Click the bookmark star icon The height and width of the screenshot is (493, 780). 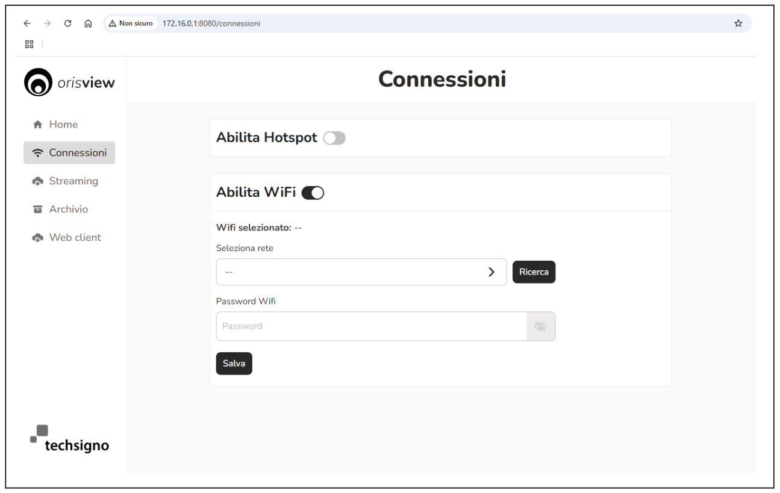[738, 23]
